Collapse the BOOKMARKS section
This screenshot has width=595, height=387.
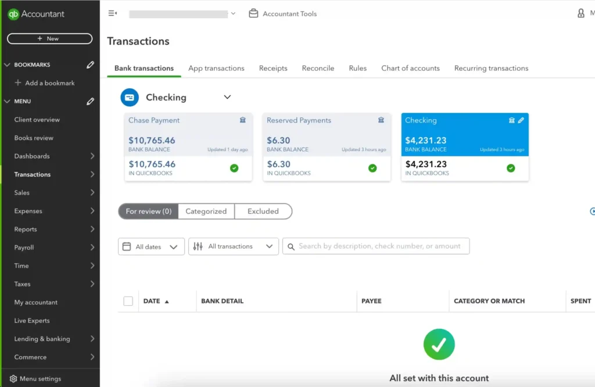click(7, 65)
